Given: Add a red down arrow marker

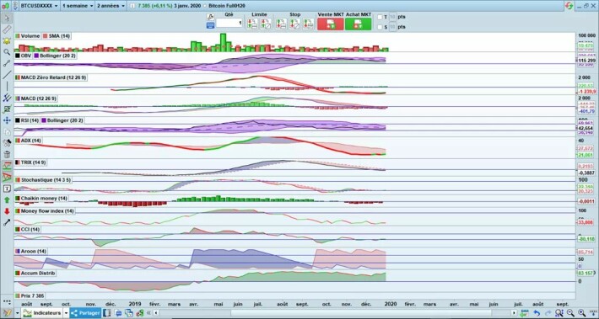Looking at the screenshot, I should [x=7, y=211].
